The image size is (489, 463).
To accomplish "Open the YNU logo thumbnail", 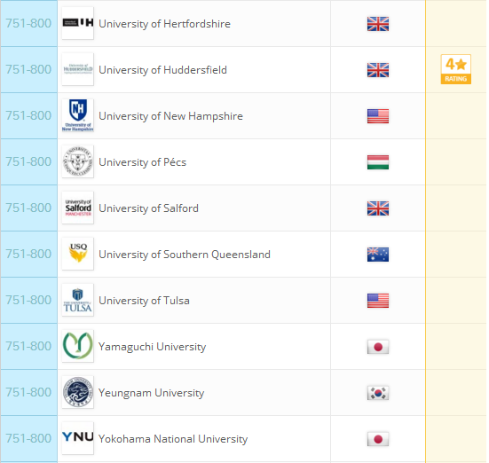I will [x=77, y=438].
